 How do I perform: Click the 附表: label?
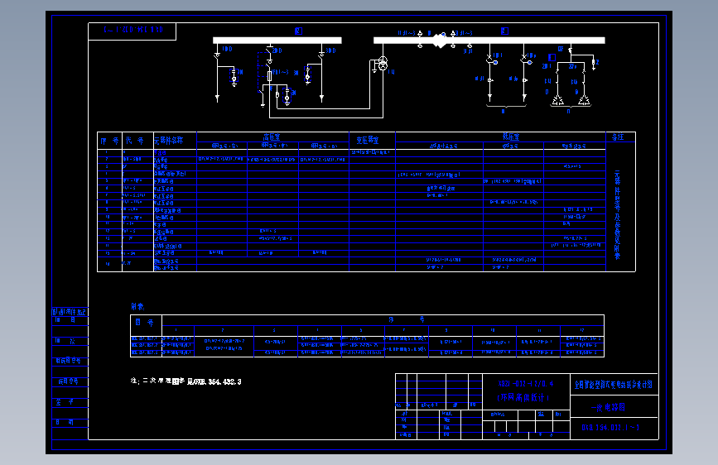click(x=137, y=307)
